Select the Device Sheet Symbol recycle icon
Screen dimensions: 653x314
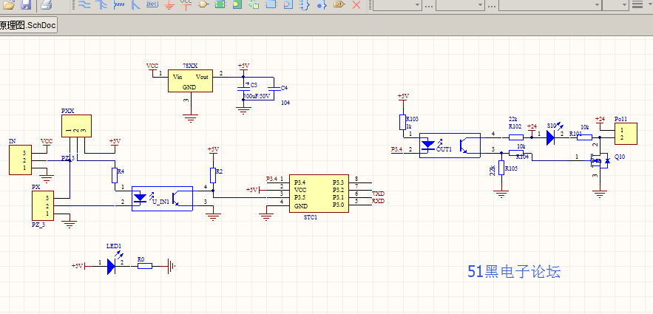pyautogui.click(x=254, y=4)
